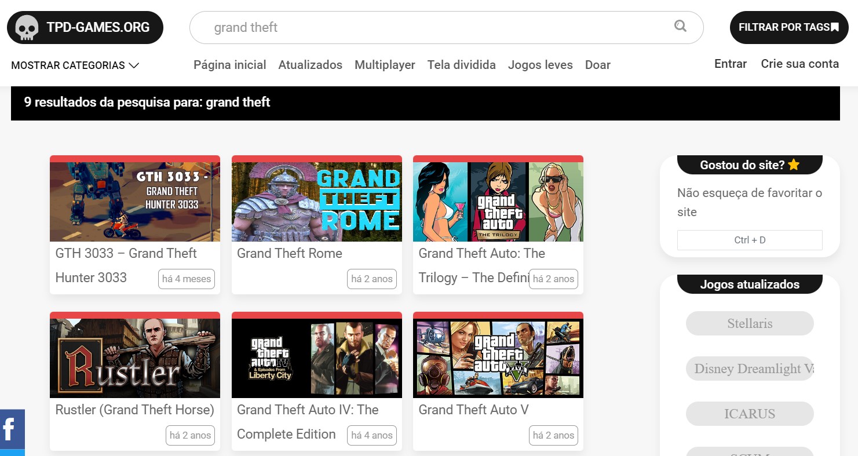Go to Jogos leves page

(541, 65)
